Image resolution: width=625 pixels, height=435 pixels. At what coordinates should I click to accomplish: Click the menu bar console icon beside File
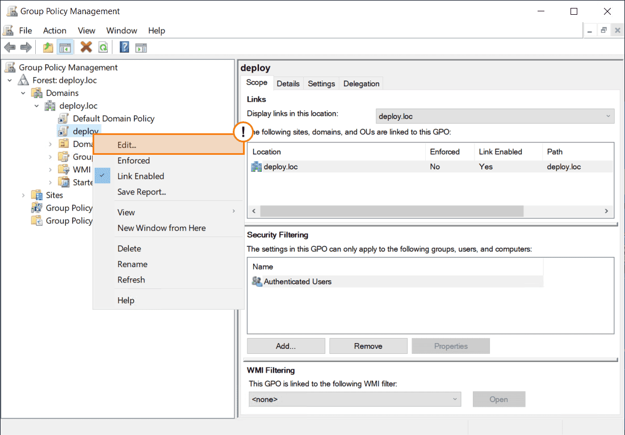tap(8, 30)
